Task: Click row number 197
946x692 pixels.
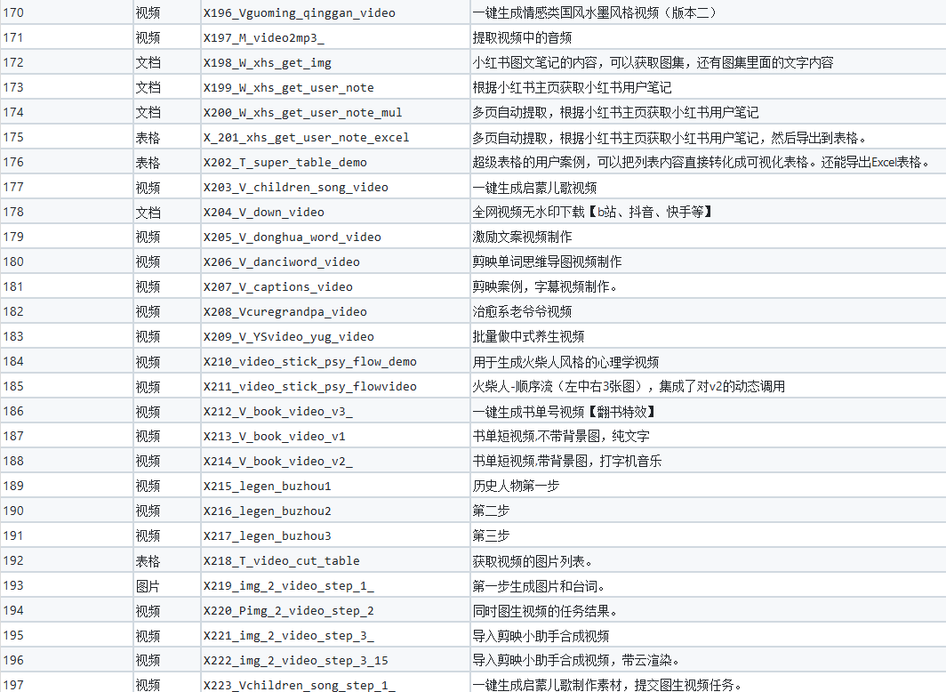Action: coord(13,686)
